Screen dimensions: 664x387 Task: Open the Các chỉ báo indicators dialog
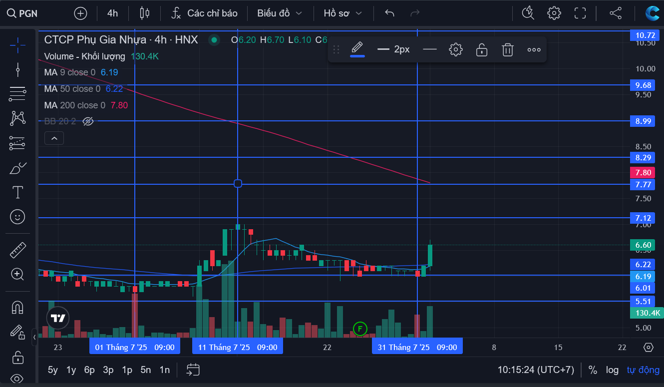[x=205, y=13]
